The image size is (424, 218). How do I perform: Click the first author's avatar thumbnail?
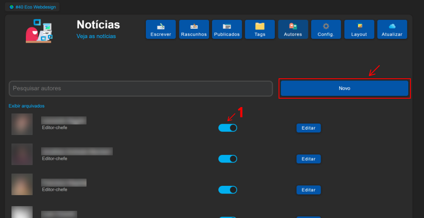click(22, 124)
